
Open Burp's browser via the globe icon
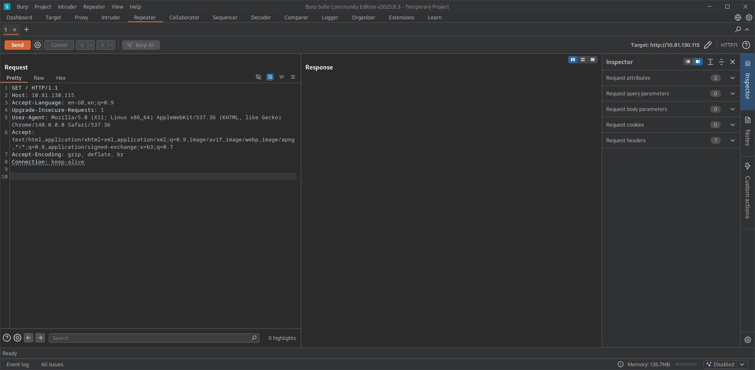pos(738,17)
